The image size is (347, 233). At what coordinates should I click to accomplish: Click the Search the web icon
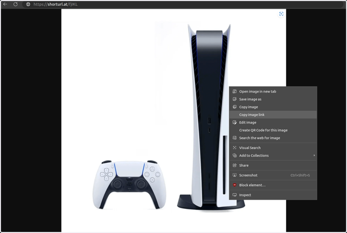point(235,138)
